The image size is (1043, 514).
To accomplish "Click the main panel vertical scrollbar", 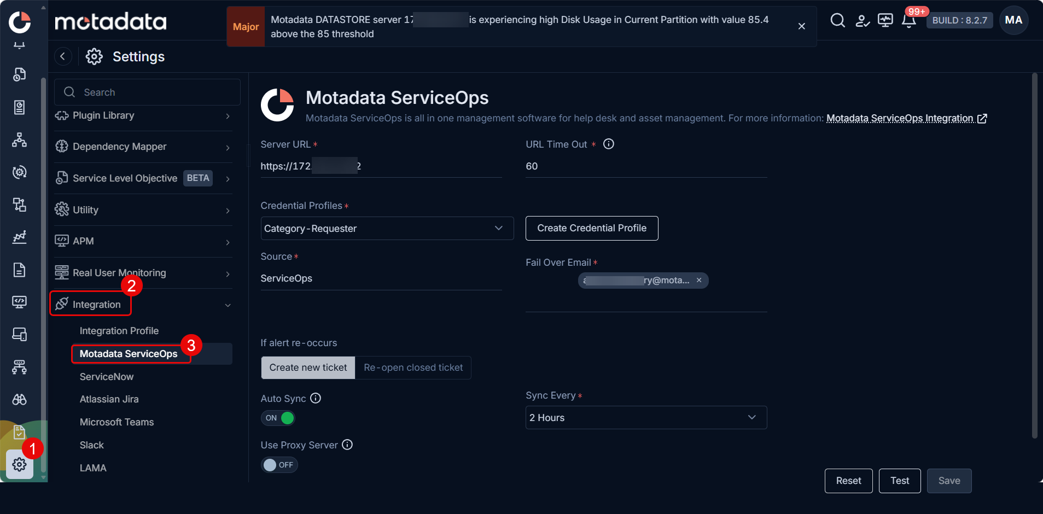I will tap(1034, 256).
